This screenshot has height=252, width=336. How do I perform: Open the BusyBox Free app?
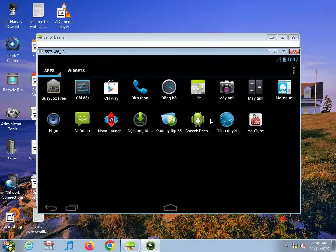pos(53,90)
